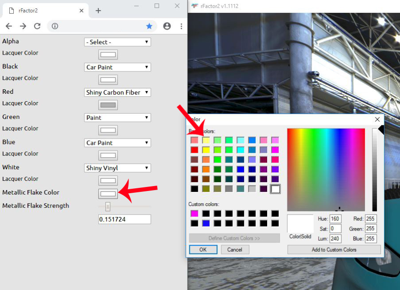This screenshot has height=290, width=400.
Task: Select the light yellow basic color
Action: click(x=206, y=140)
